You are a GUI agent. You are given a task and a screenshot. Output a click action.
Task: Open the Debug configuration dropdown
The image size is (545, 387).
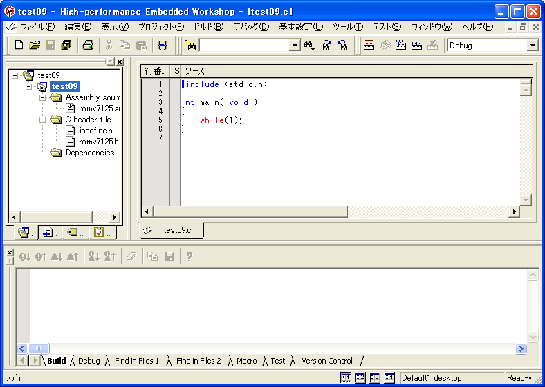point(532,46)
